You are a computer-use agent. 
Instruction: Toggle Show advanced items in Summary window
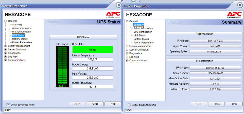(129, 105)
